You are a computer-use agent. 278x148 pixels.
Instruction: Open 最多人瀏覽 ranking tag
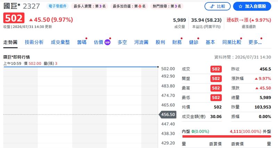pyautogui.click(x=90, y=6)
